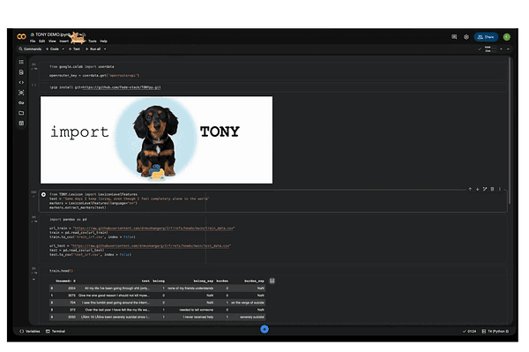
Task: Click the 'burden_exp' column header
Action: (x=254, y=281)
